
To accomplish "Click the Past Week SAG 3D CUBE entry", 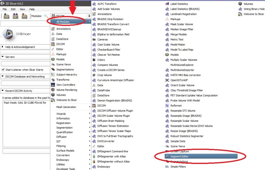I will pos(25,103).
